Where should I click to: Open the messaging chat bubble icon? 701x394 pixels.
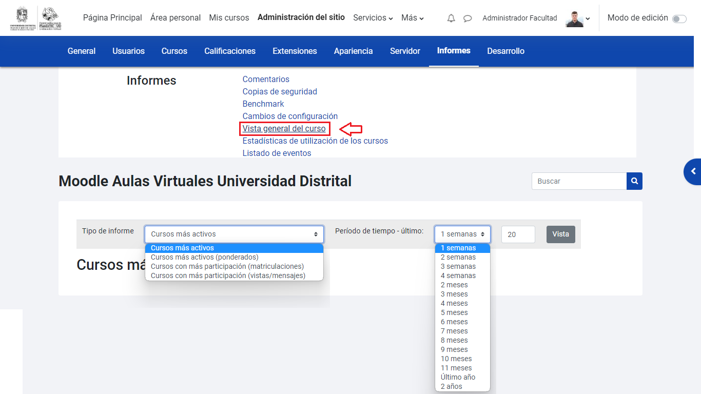pos(468,18)
